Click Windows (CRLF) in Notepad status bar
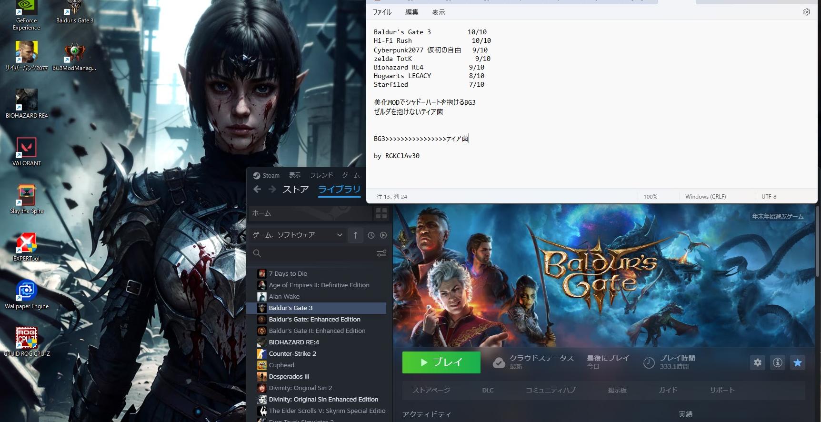 (705, 196)
